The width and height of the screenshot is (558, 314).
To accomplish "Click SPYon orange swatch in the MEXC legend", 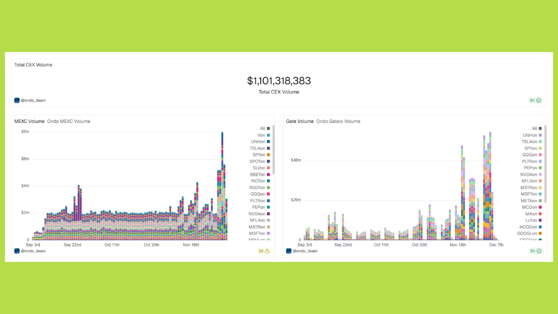I will point(268,155).
